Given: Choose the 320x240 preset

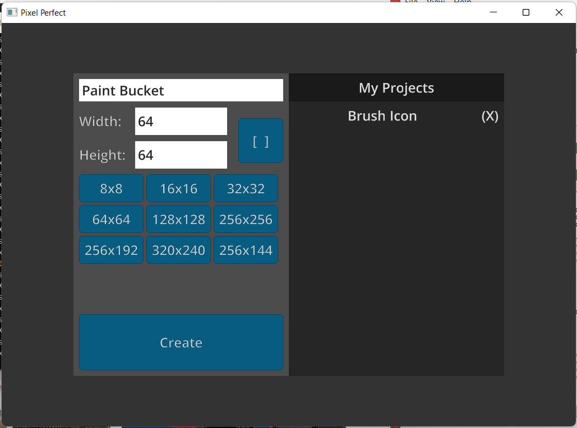Looking at the screenshot, I should click(178, 250).
